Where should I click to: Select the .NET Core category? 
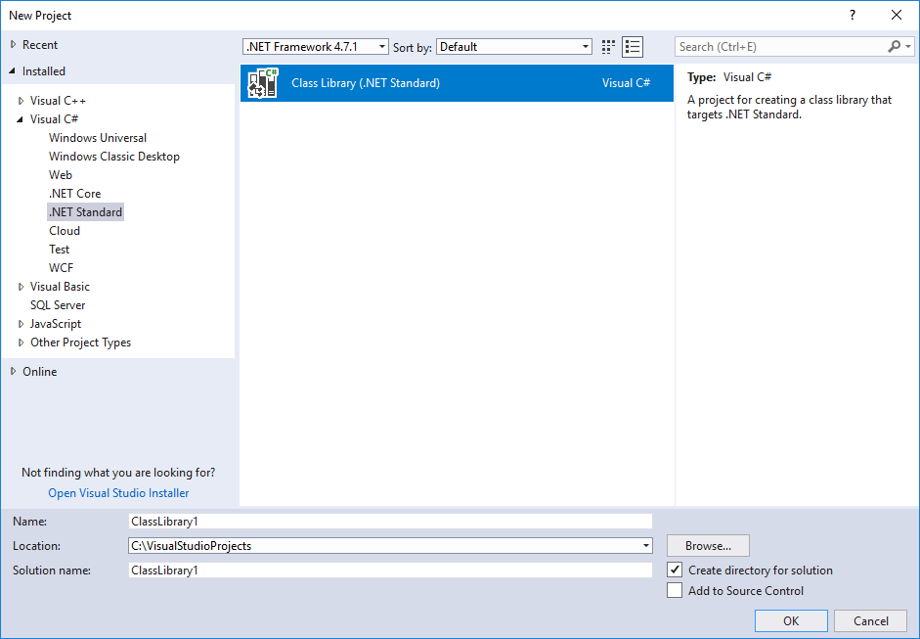(74, 193)
